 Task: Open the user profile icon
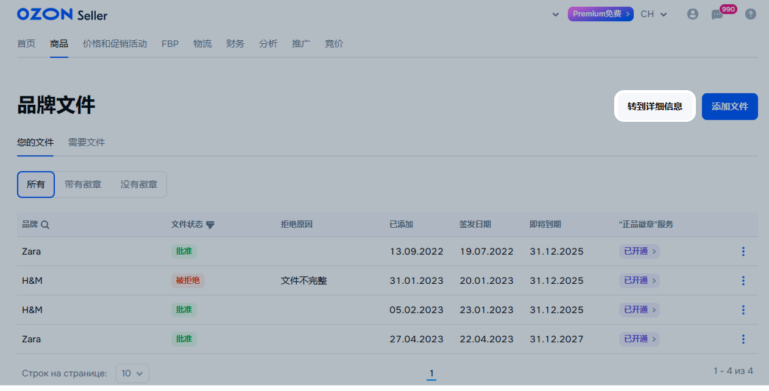point(692,14)
